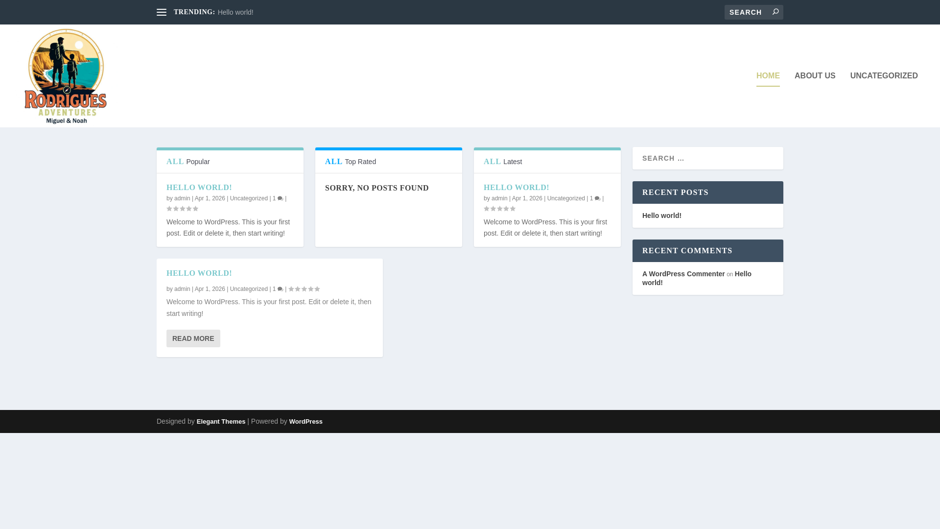The height and width of the screenshot is (529, 940).
Task: Go to Uncategorized in the navigation
Action: pos(884,76)
